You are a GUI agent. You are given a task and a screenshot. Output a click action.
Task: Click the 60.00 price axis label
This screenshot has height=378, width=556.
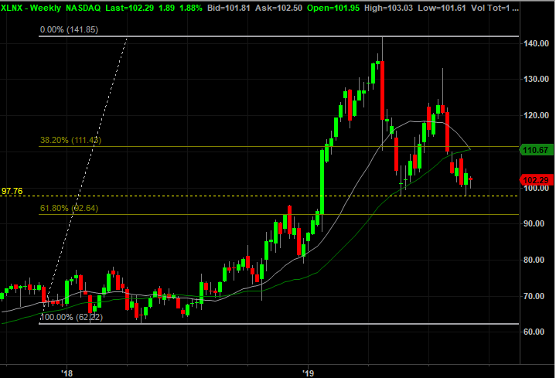[536, 332]
